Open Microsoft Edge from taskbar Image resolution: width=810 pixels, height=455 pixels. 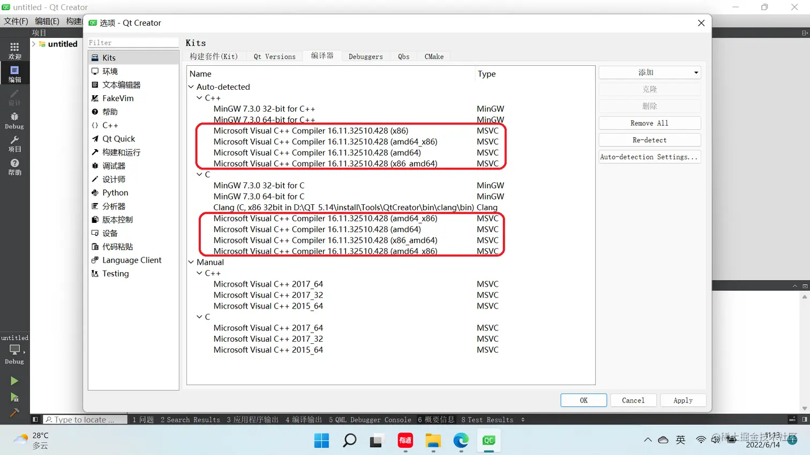461,441
